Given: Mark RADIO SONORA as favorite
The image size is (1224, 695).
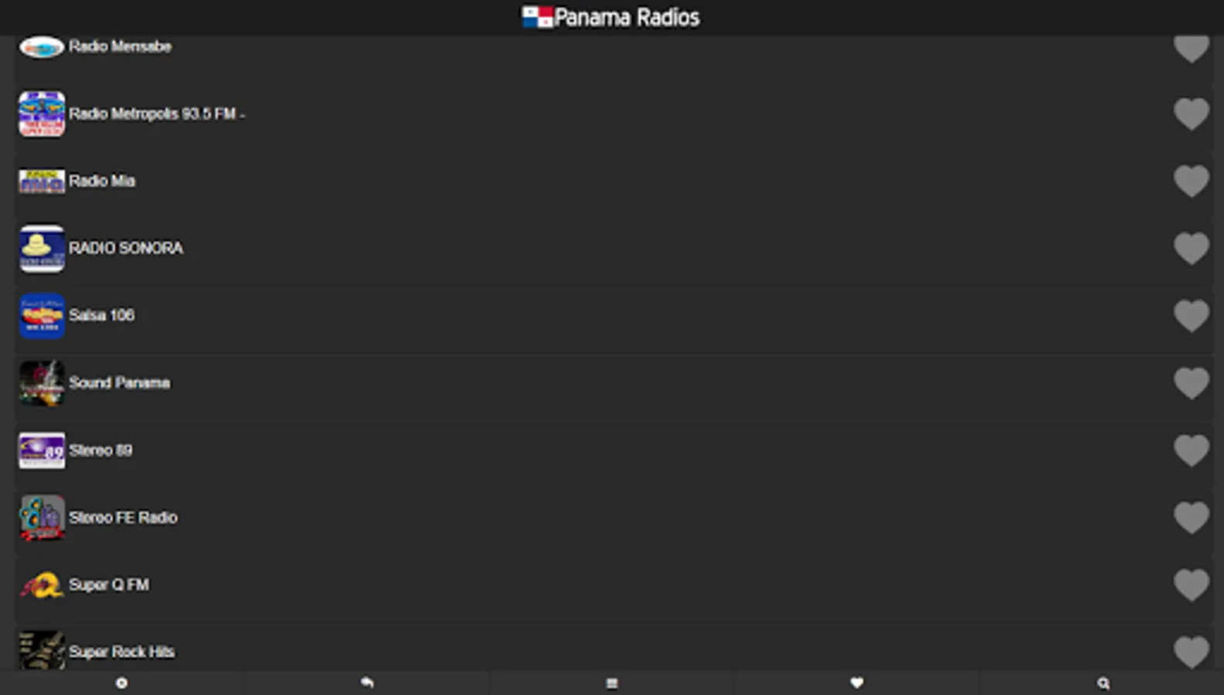Looking at the screenshot, I should click(x=1191, y=249).
